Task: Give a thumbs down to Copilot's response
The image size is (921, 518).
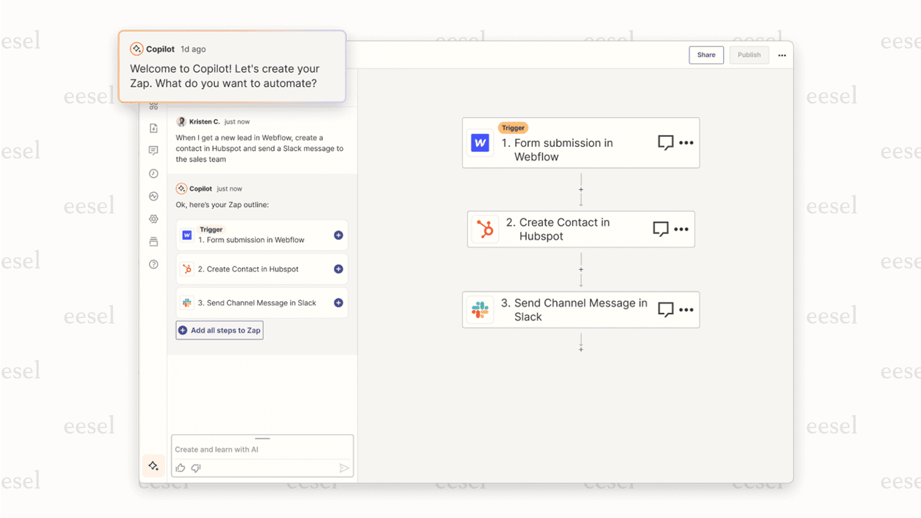Action: pos(196,468)
